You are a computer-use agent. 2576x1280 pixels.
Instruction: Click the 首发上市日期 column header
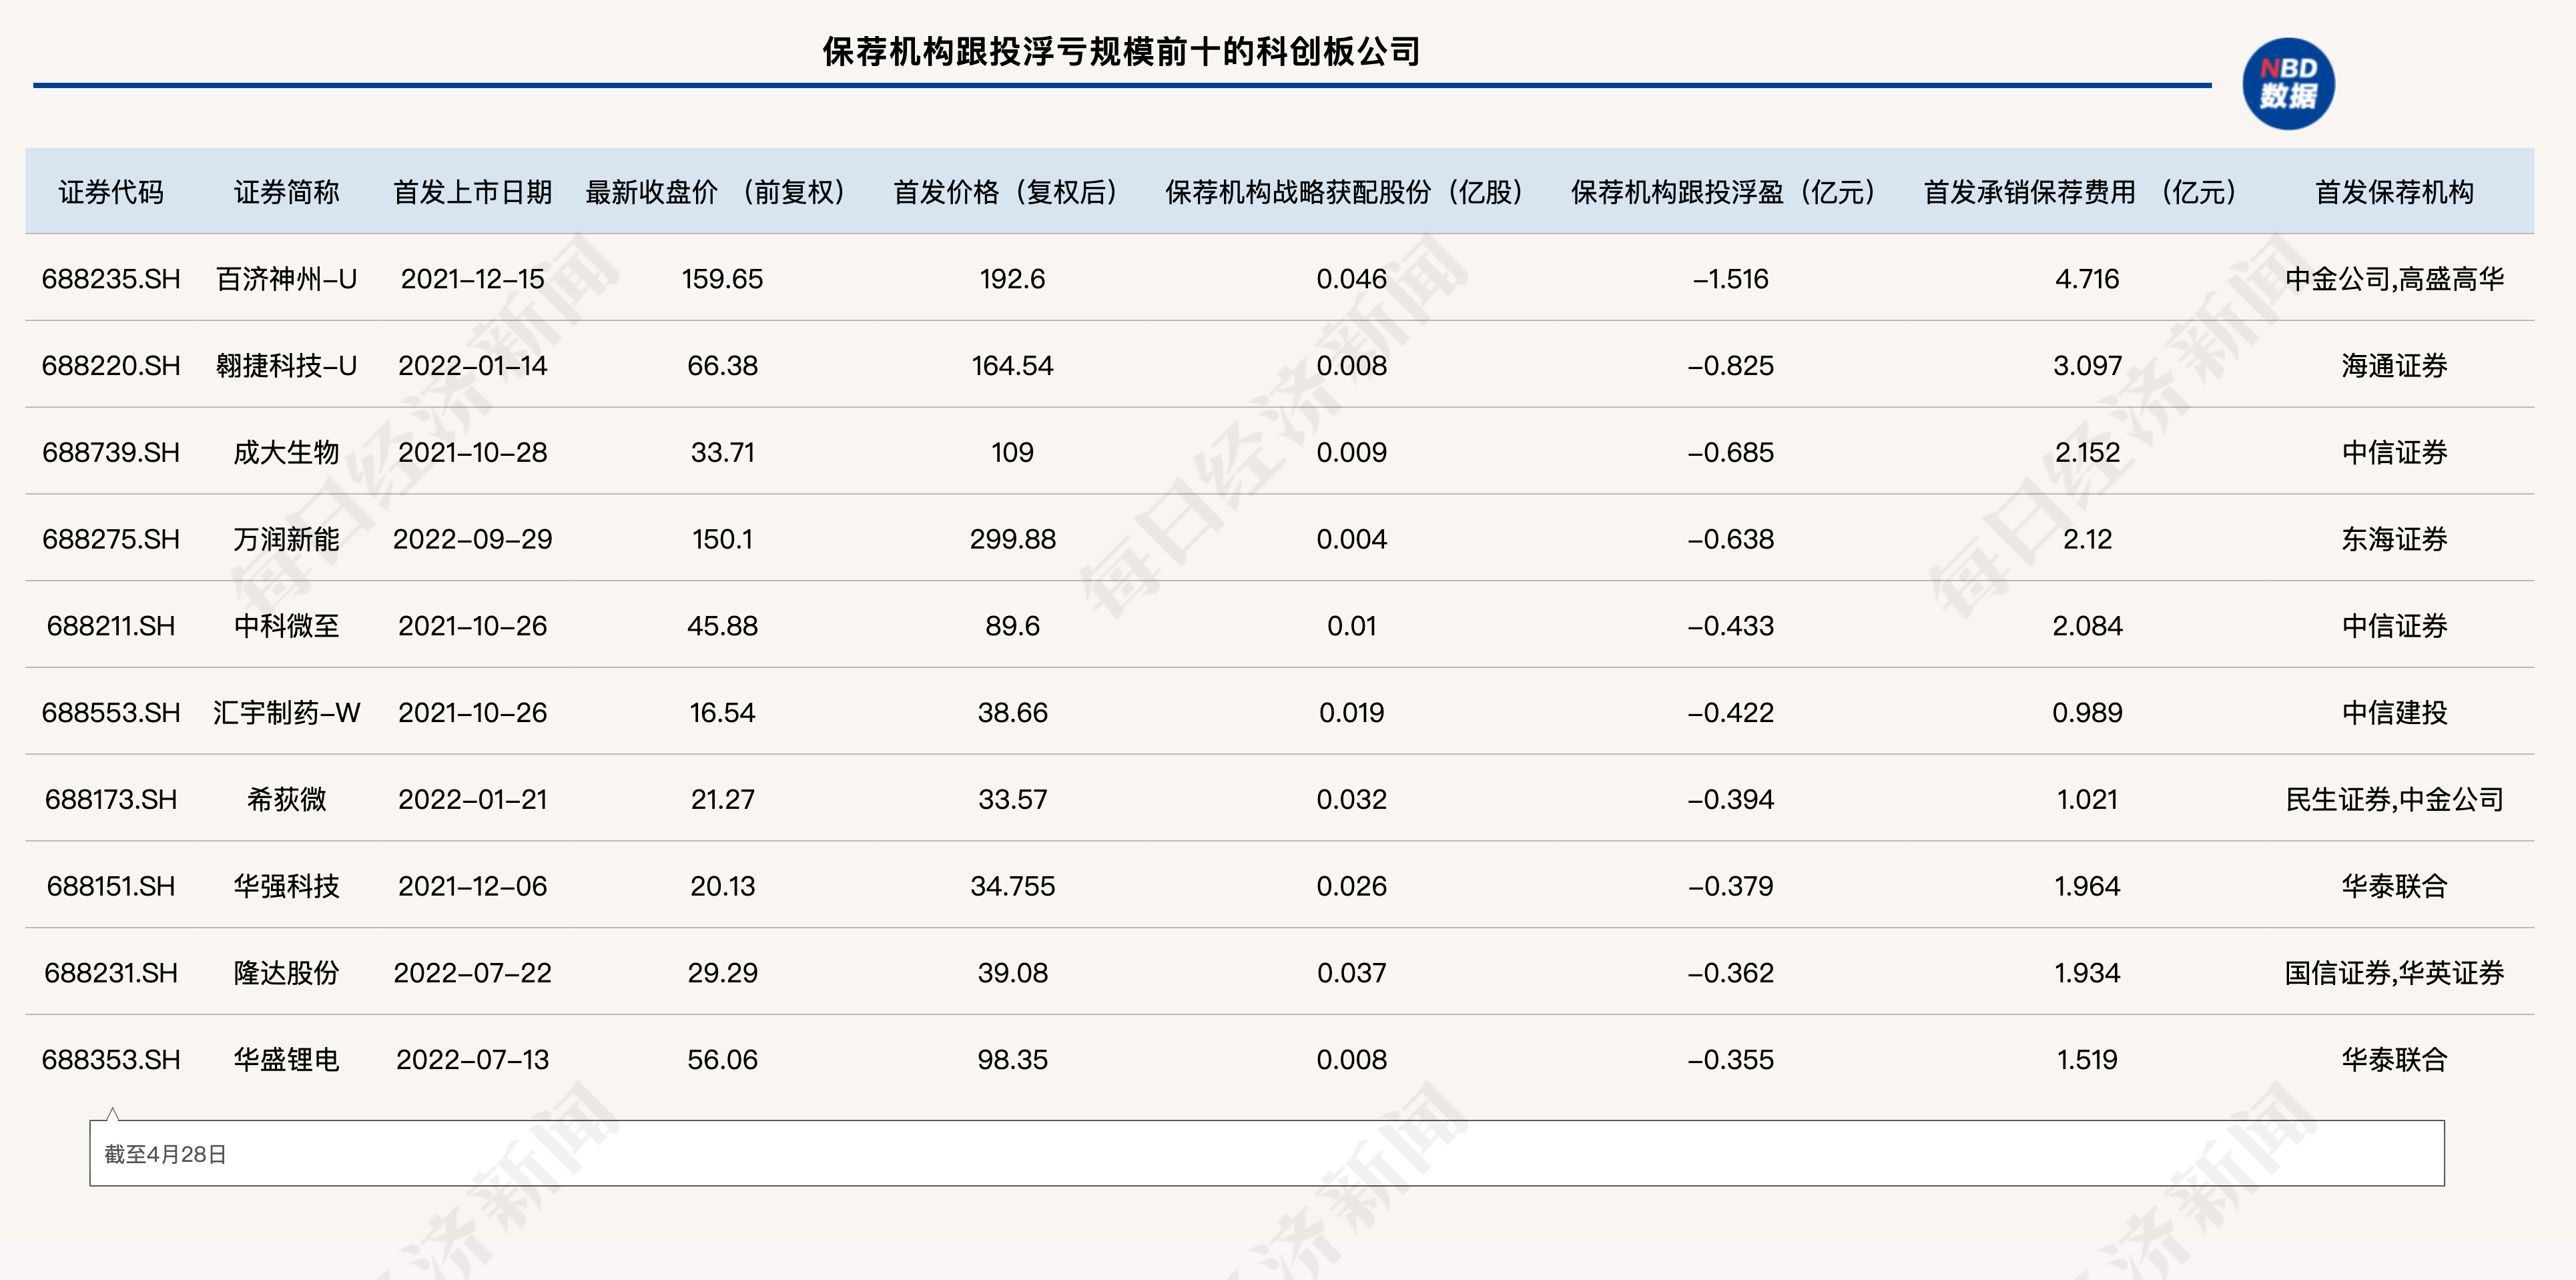[x=472, y=192]
